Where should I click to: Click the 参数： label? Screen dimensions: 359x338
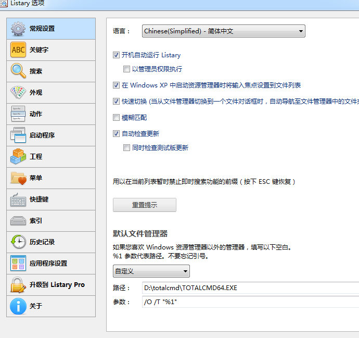(121, 302)
